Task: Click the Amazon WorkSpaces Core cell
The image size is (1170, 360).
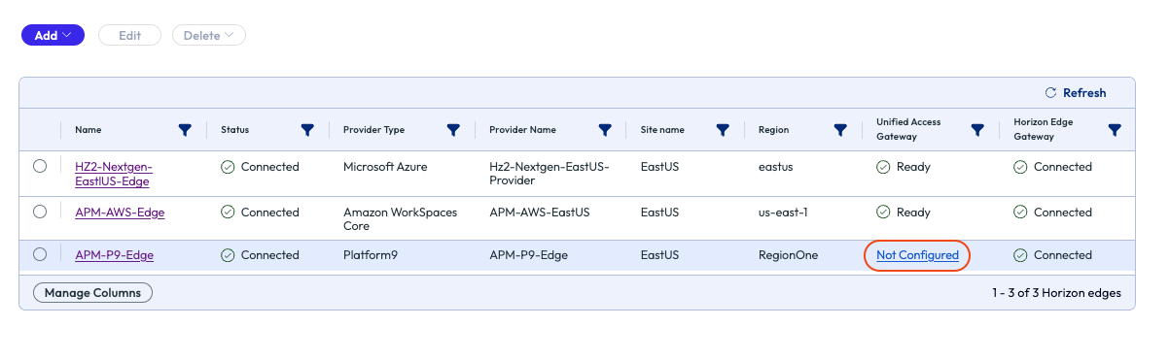Action: pos(400,219)
